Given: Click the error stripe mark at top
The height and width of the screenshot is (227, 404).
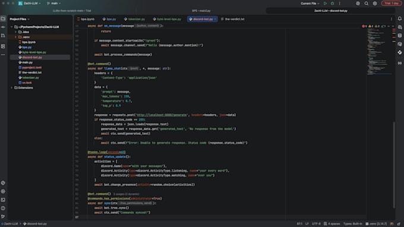Looking at the screenshot, I should pyautogui.click(x=394, y=30).
